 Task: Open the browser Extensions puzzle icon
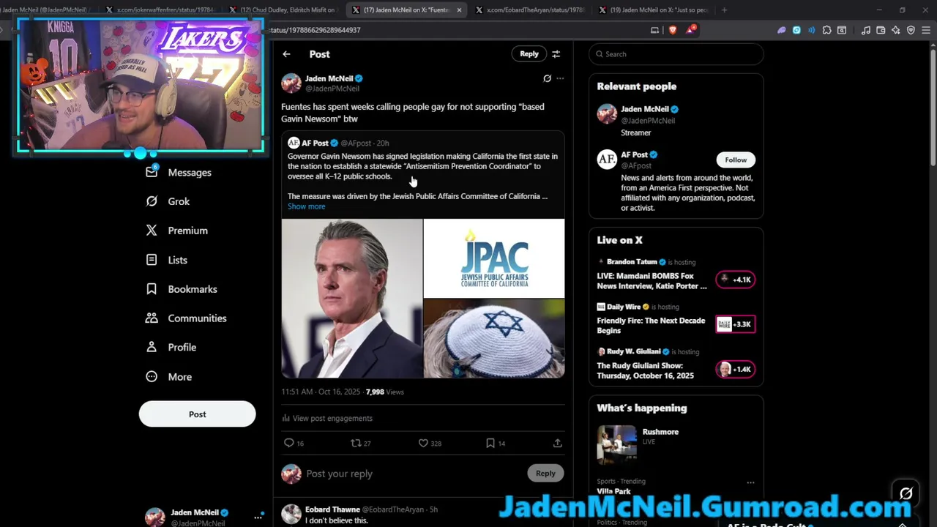(826, 30)
